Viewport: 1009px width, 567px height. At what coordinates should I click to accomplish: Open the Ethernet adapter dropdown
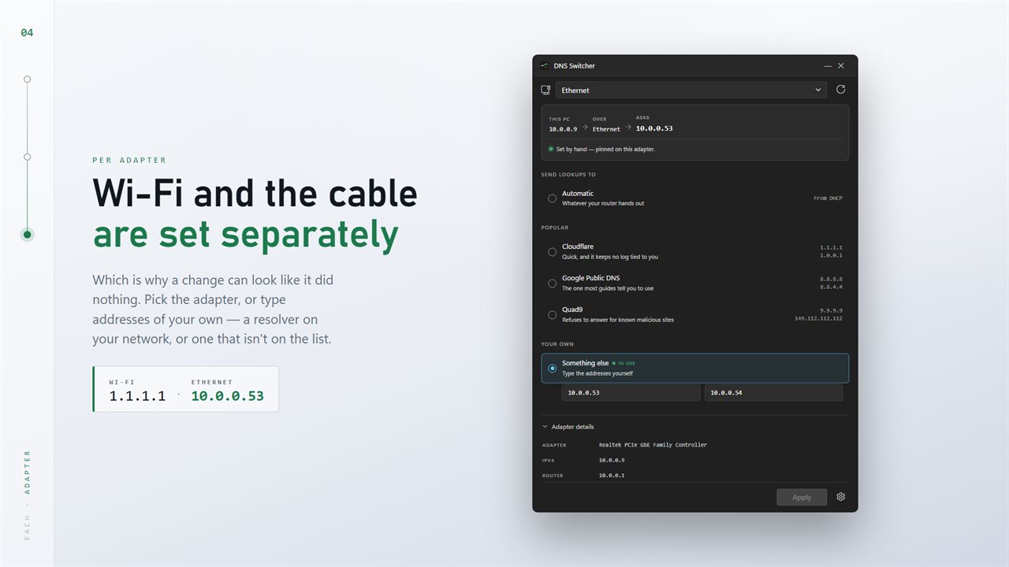click(x=691, y=90)
